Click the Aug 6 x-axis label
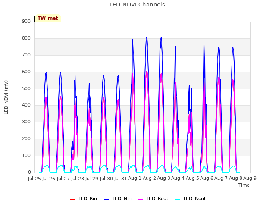Screen dimensions: 276x207 pos(207,179)
